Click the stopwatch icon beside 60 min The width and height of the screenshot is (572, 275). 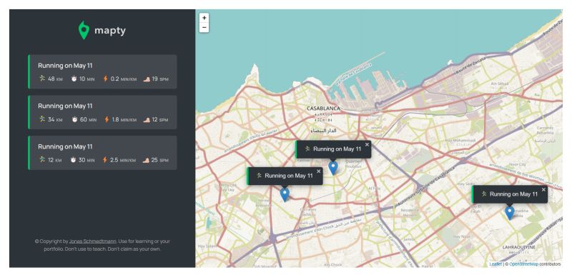point(74,119)
